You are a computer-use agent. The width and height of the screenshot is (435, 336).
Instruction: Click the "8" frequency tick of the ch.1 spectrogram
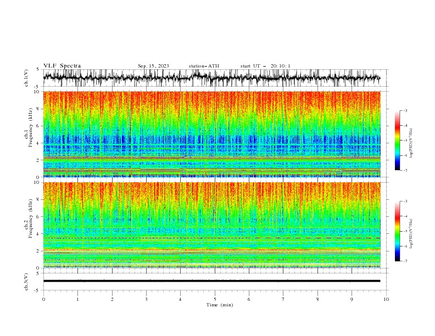tap(38, 109)
